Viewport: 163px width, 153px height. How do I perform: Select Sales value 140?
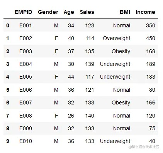pos(90,116)
